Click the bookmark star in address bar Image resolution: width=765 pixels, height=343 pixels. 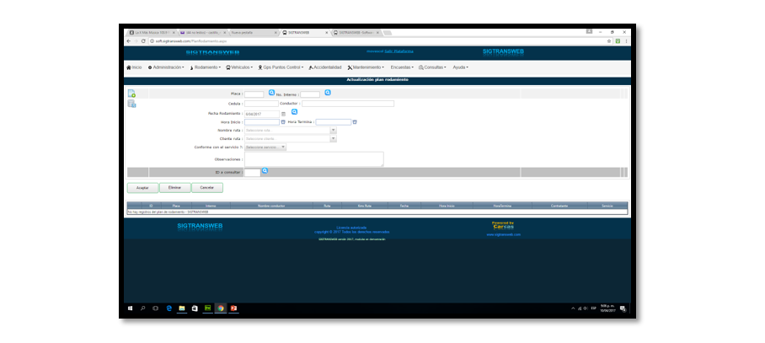pos(609,41)
